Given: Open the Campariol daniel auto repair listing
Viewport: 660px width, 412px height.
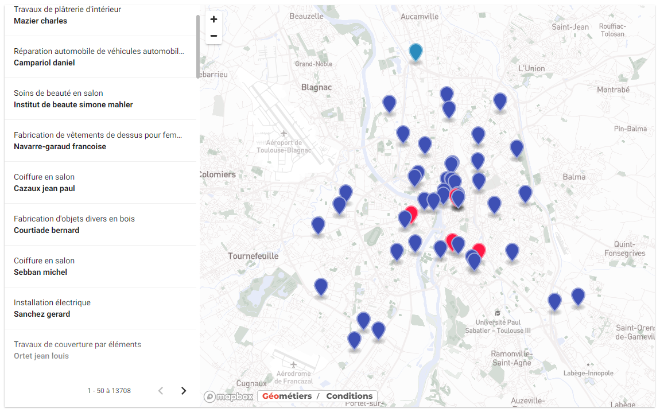Looking at the screenshot, I should [100, 57].
